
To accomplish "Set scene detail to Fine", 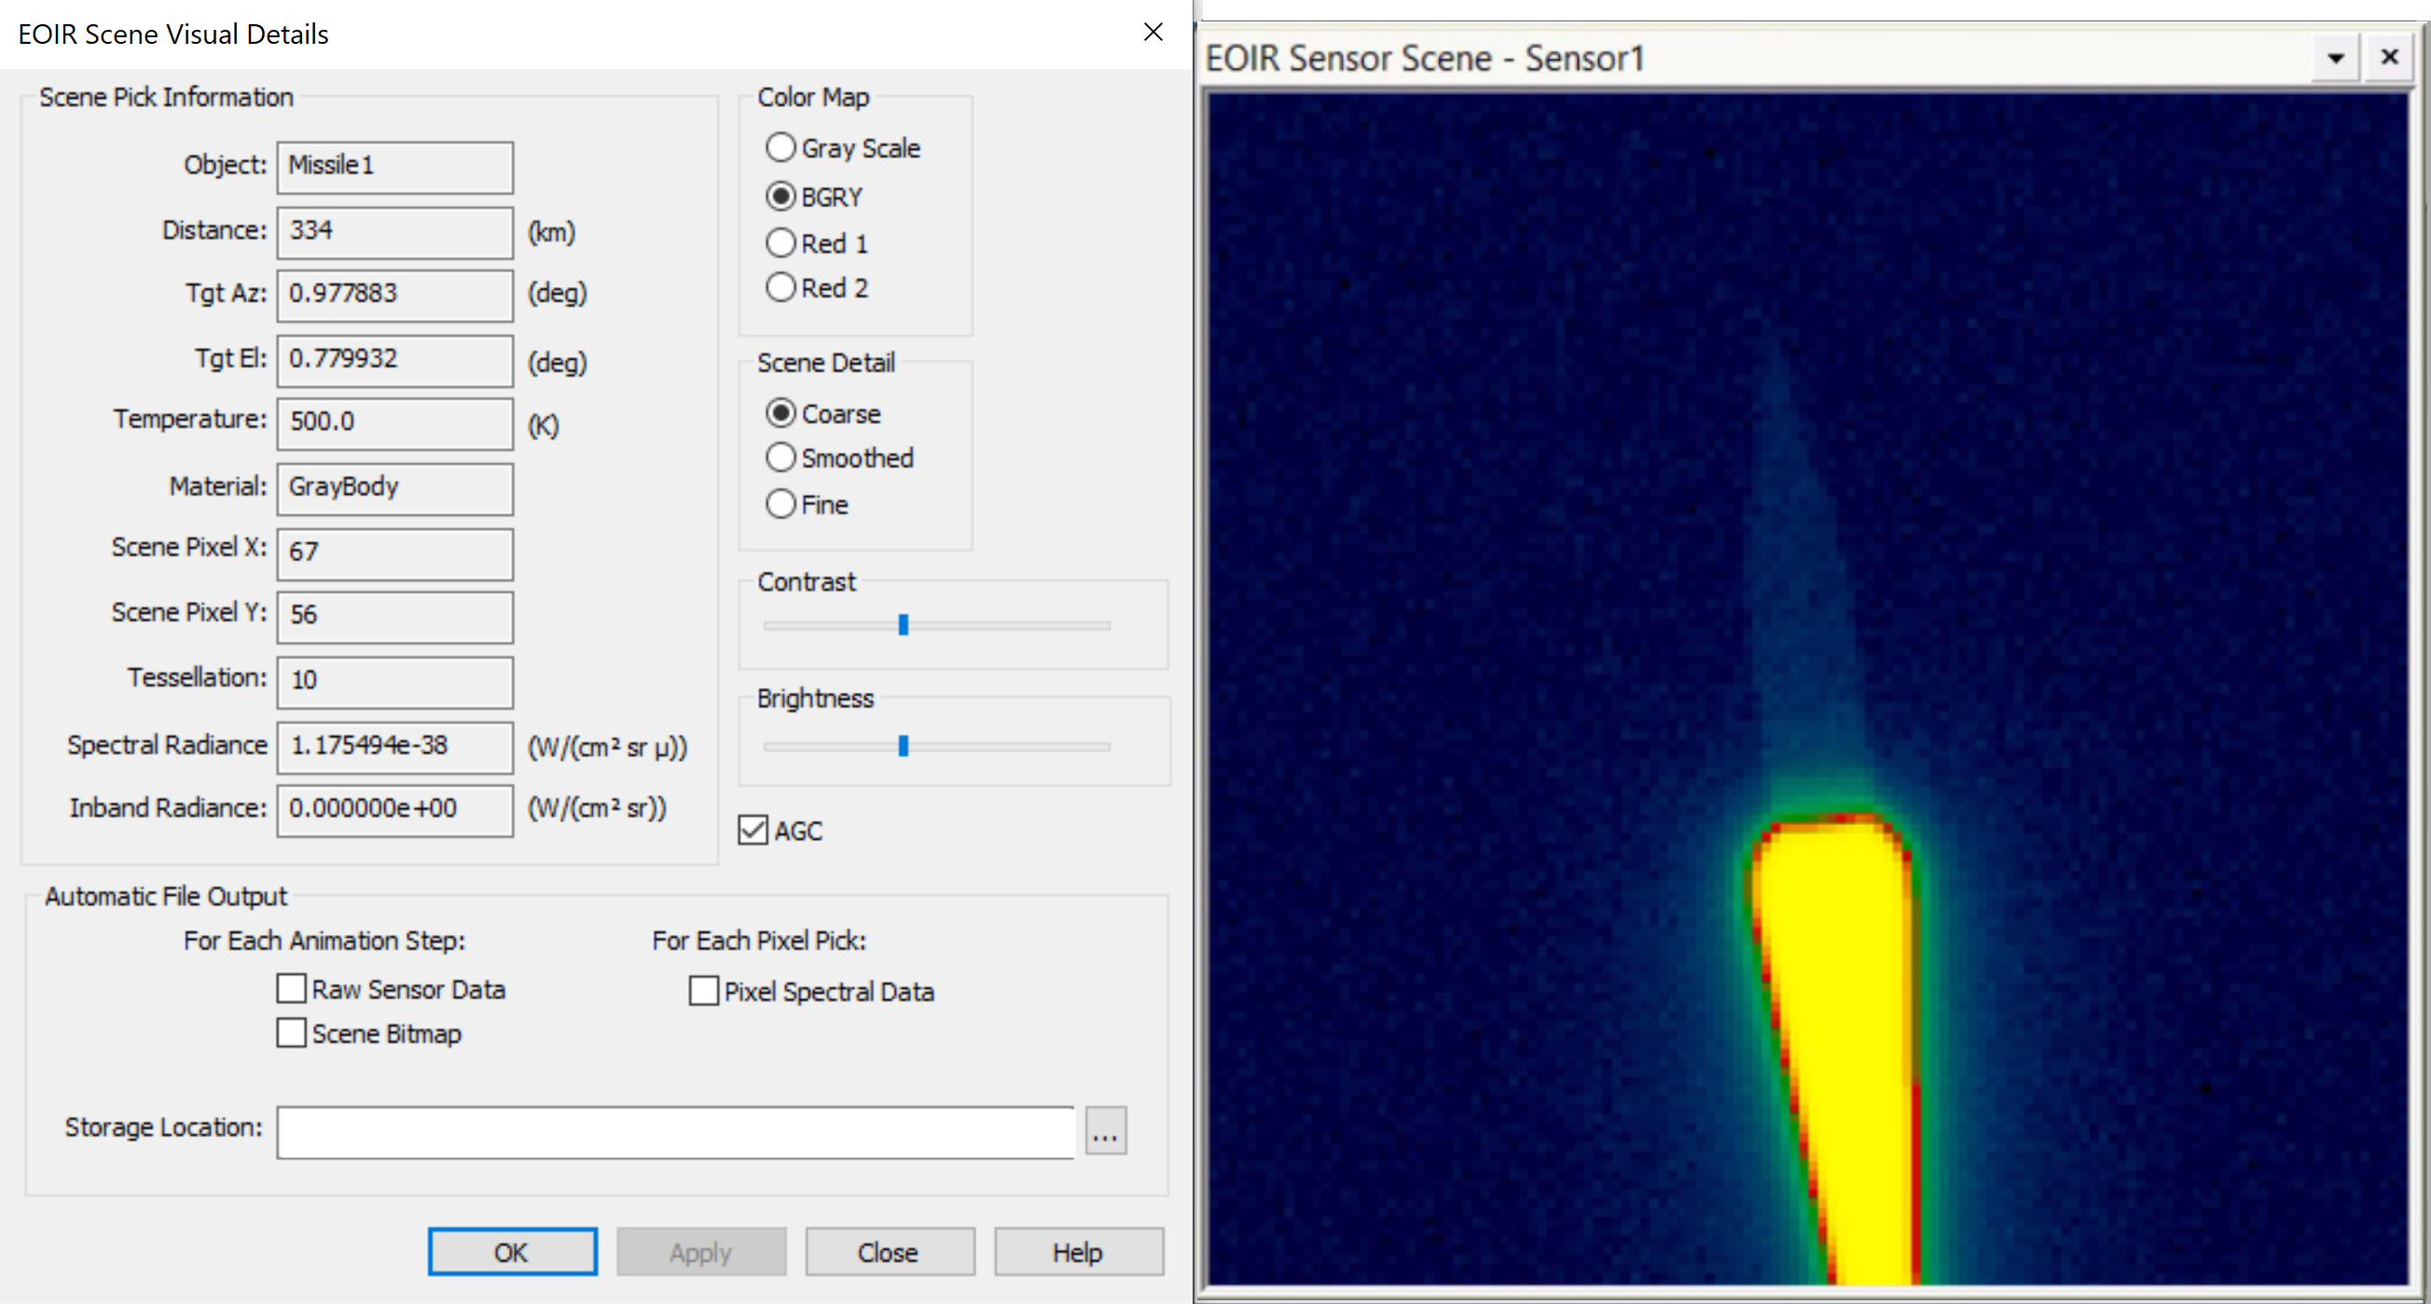I will [780, 504].
